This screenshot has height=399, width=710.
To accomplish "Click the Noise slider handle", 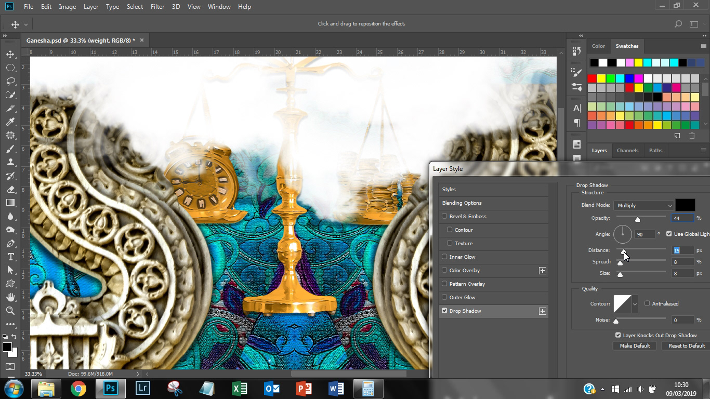I will click(616, 321).
